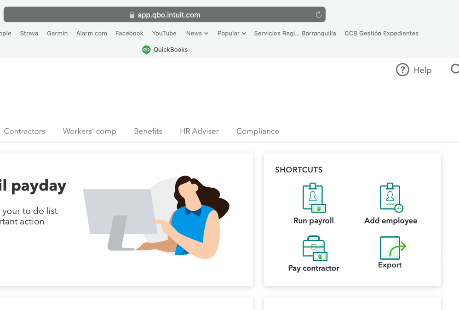Open the Alarm.com bookmark
This screenshot has width=459, height=310.
[x=92, y=34]
